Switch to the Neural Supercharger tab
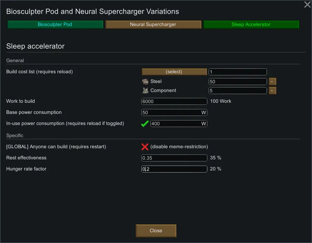312x243 pixels. pos(153,25)
